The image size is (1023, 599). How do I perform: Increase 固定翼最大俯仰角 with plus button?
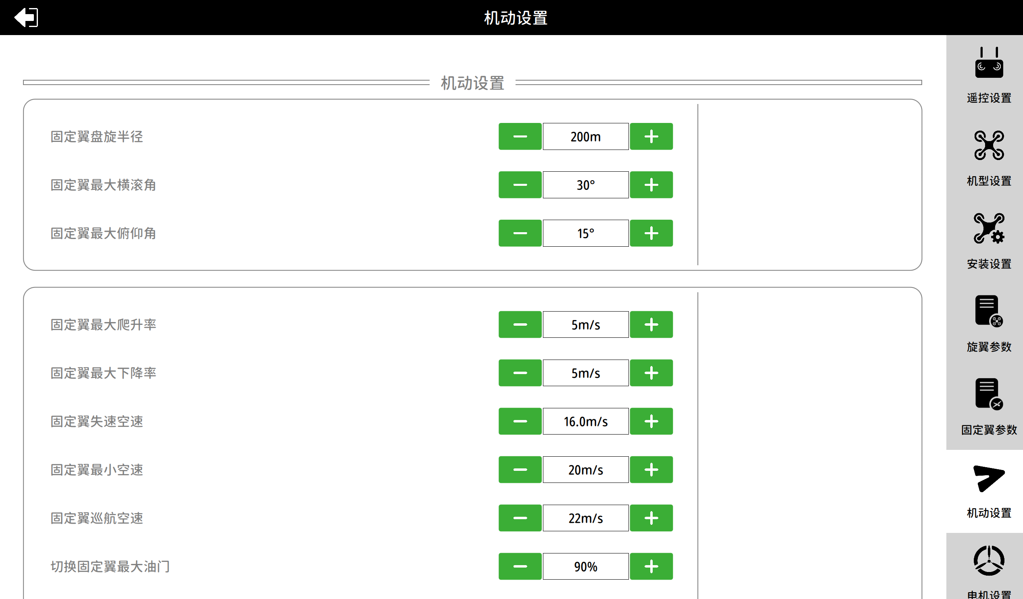pos(651,233)
